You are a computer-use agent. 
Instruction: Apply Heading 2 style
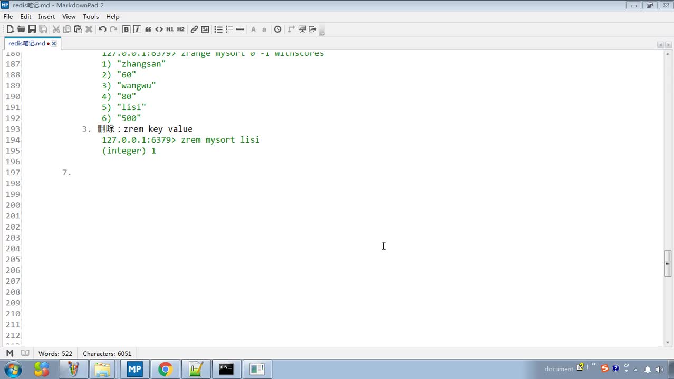click(x=181, y=29)
